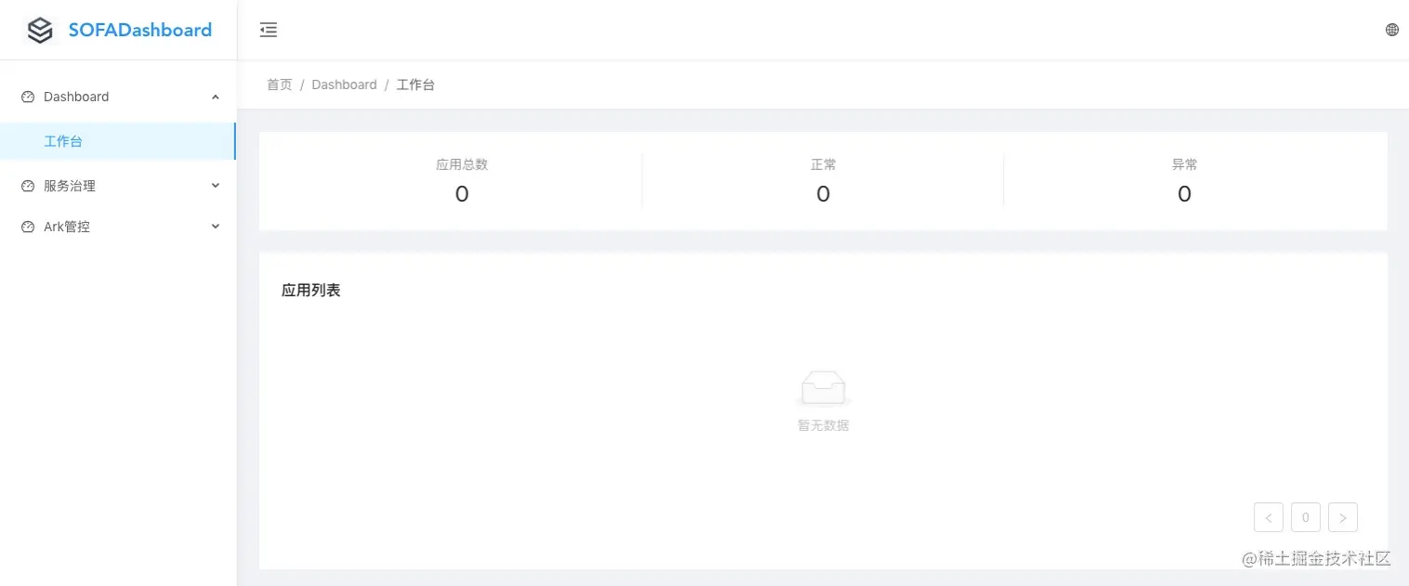
Task: Click the gauge icon beside 服务治理
Action: pyautogui.click(x=28, y=186)
